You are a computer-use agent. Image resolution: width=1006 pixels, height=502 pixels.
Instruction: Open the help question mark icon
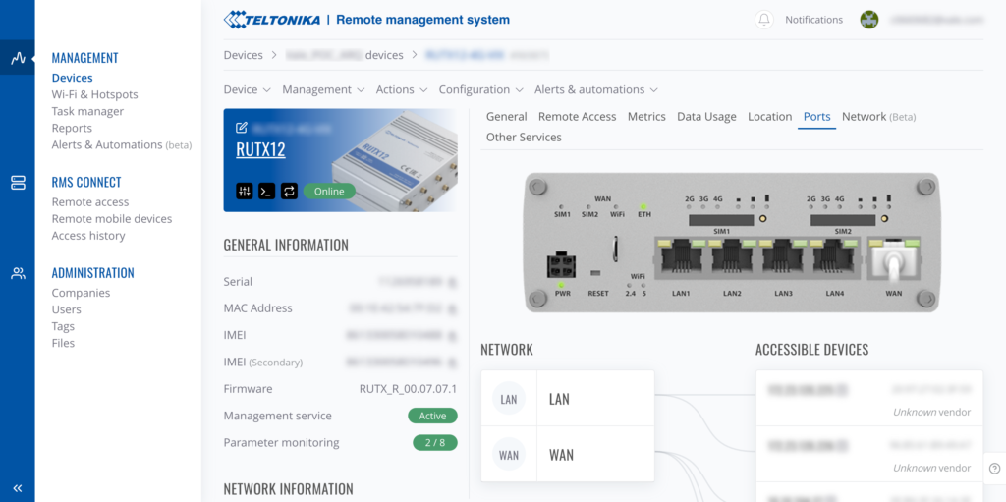(x=994, y=468)
